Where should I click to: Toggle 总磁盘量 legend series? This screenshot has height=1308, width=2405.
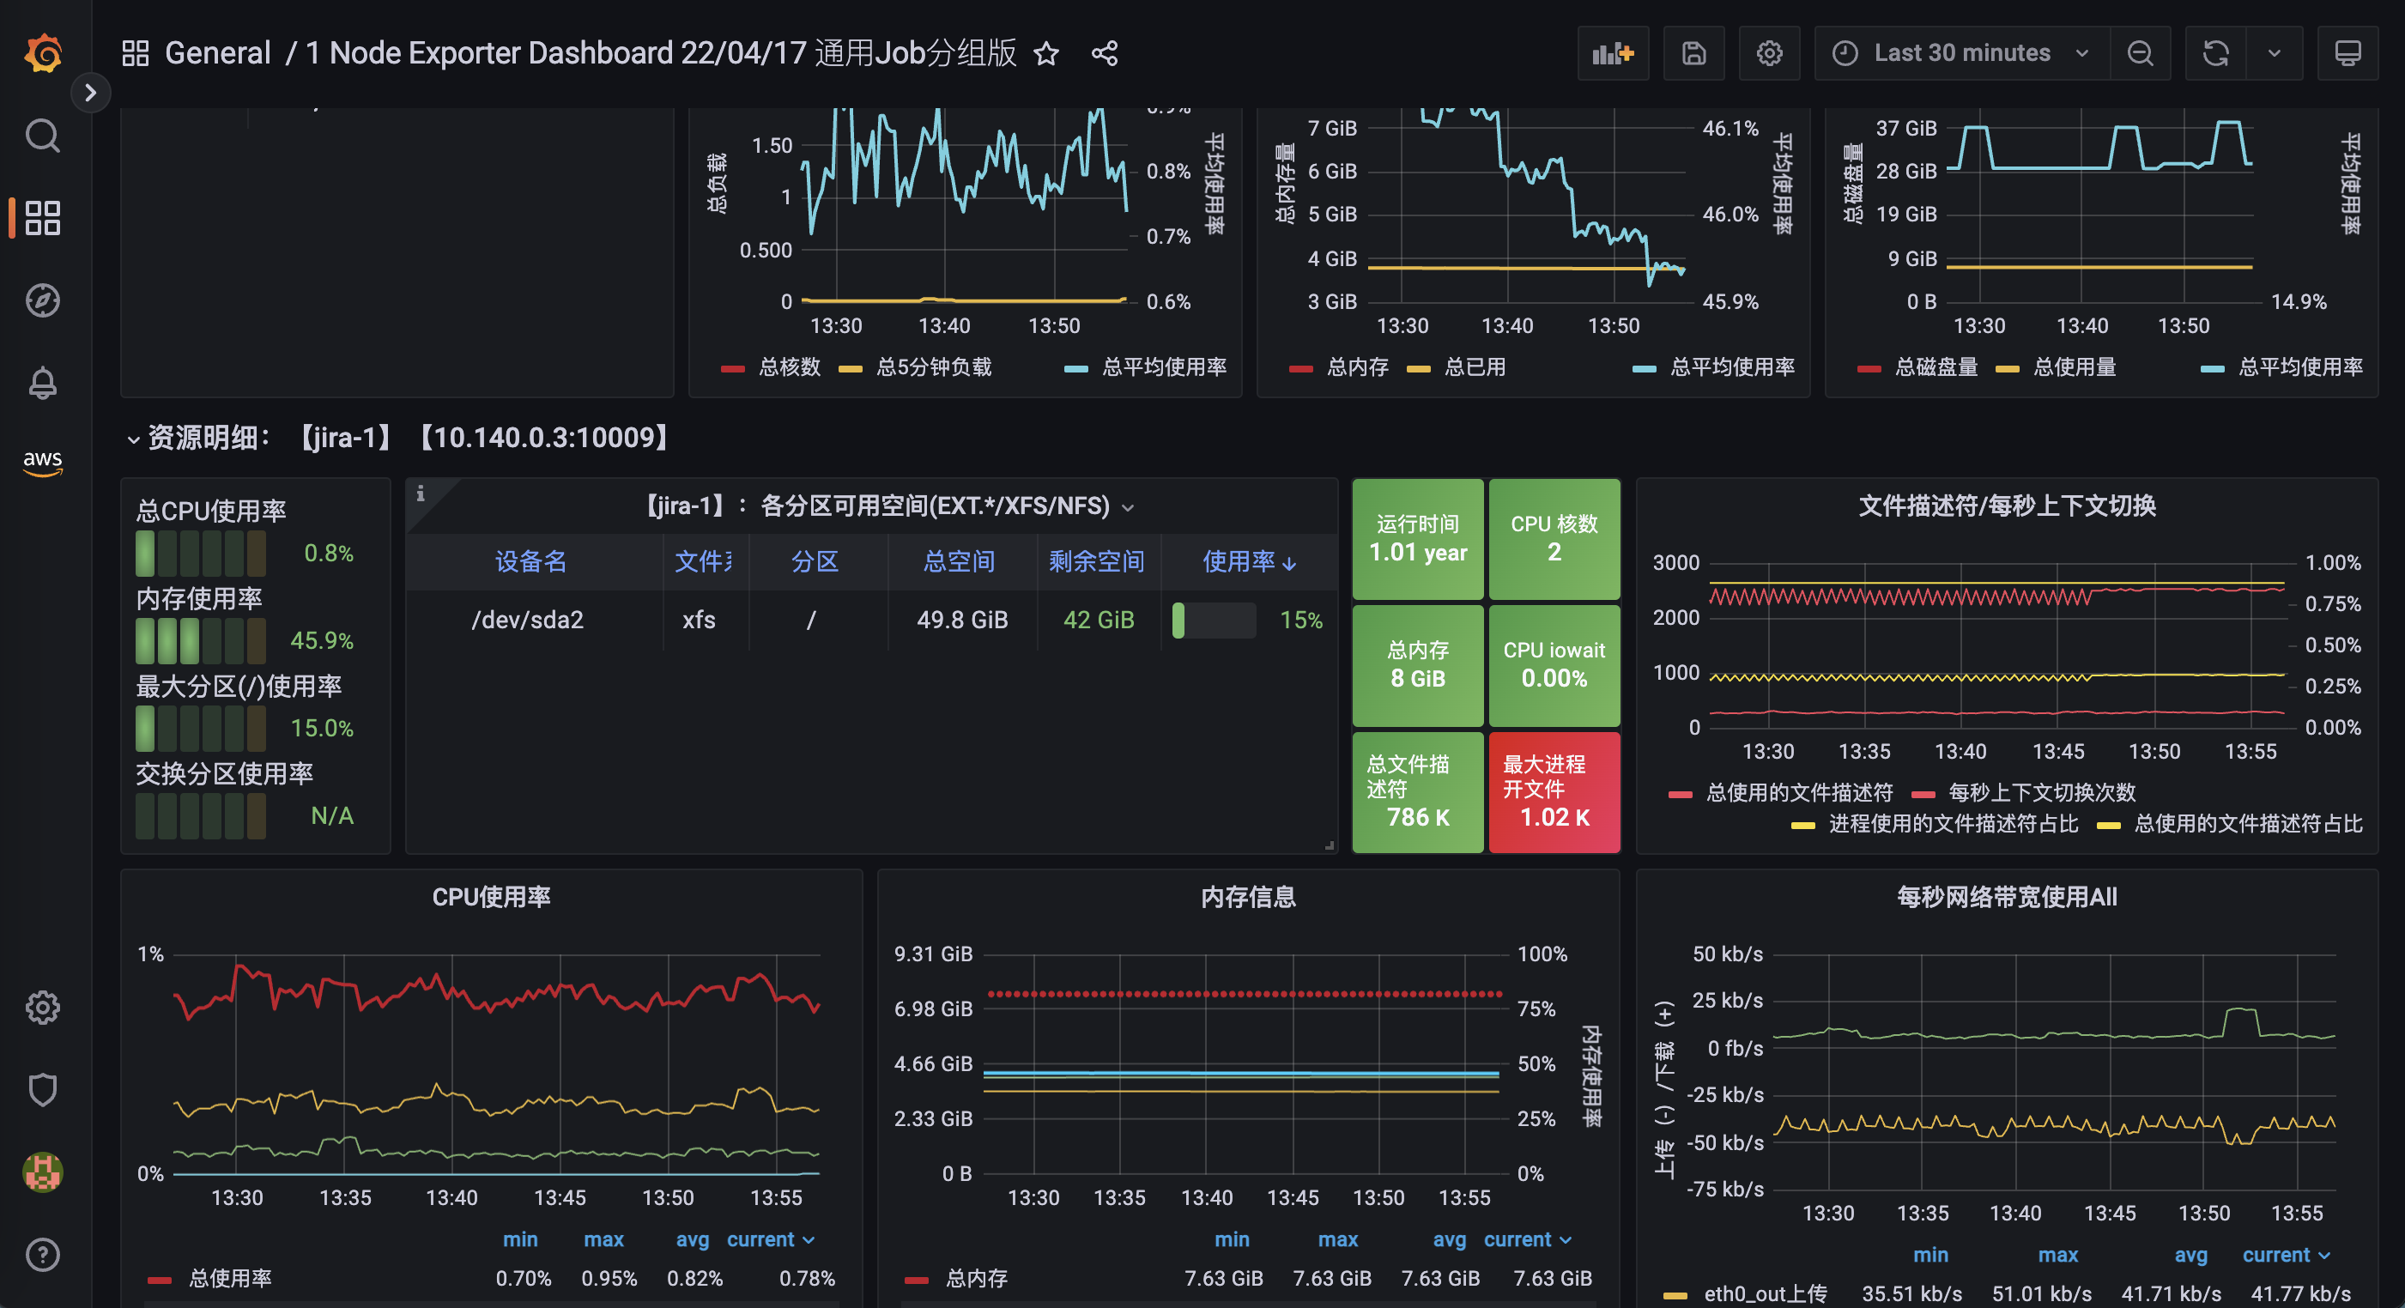pyautogui.click(x=1936, y=367)
